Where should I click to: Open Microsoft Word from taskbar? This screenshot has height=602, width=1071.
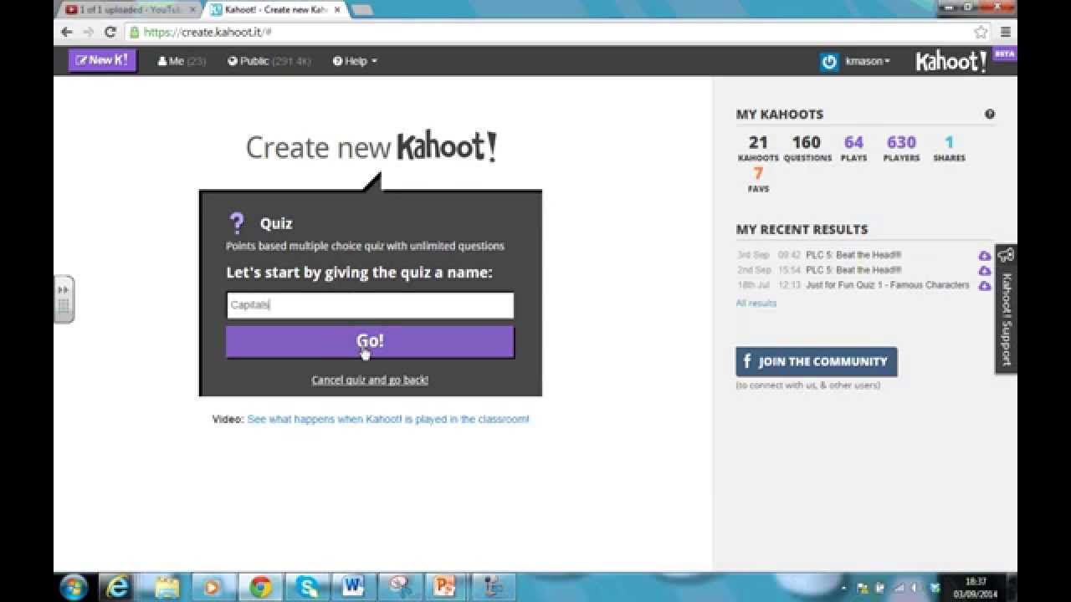[352, 587]
